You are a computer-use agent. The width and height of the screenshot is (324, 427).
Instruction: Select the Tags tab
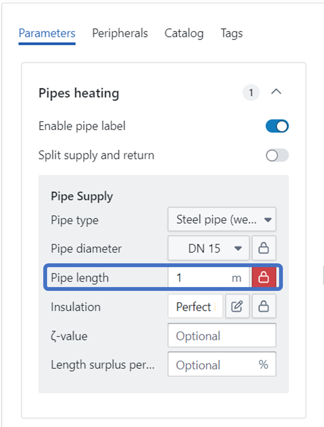tap(232, 33)
